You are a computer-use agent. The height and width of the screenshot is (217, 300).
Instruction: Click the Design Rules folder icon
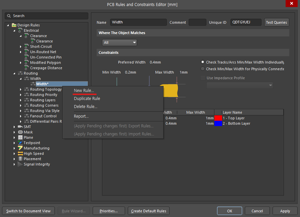[14, 25]
